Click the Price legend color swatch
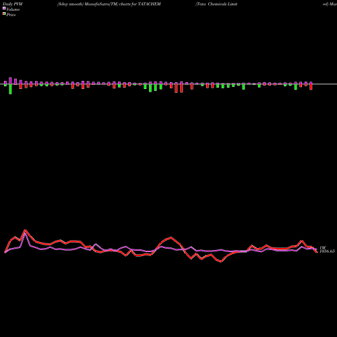The height and width of the screenshot is (337, 337). [x=4, y=14]
